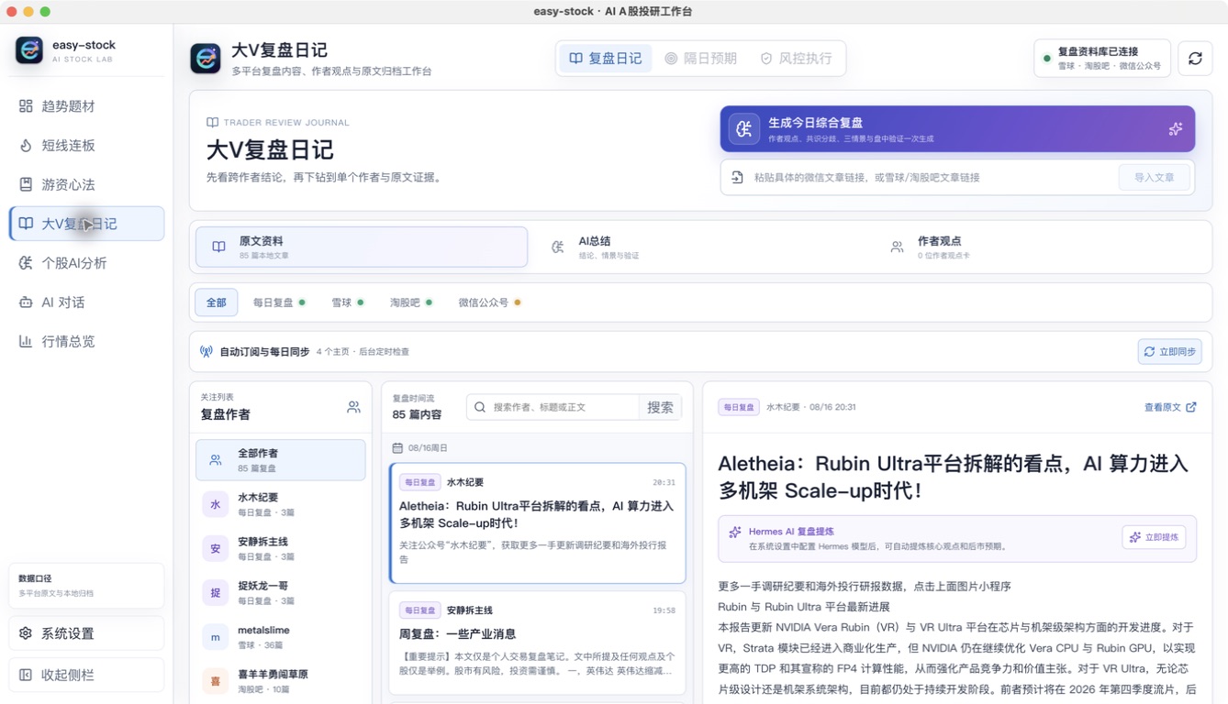Click the 立即同步 button
The height and width of the screenshot is (704, 1228).
point(1169,352)
